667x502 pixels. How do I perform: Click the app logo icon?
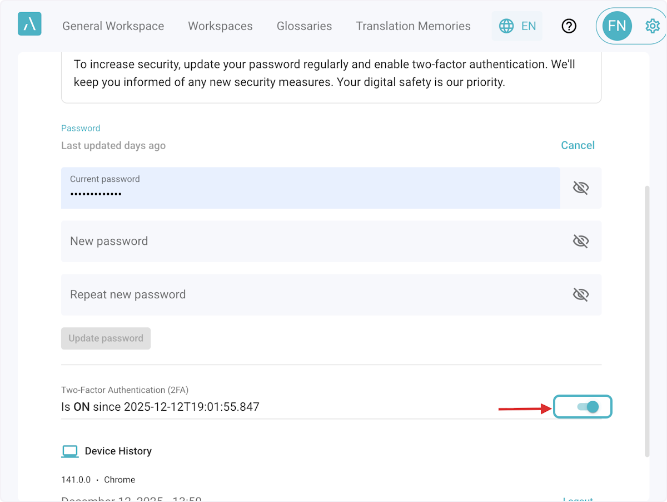click(x=29, y=24)
